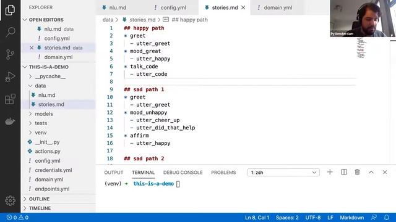Collapse the Open Editors section
This screenshot has height=222, width=396.
tap(46, 20)
